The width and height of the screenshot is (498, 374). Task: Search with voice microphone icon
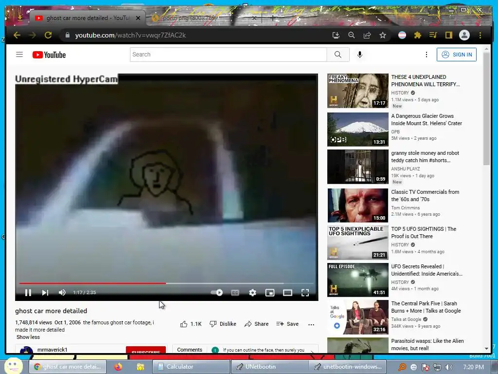point(359,55)
